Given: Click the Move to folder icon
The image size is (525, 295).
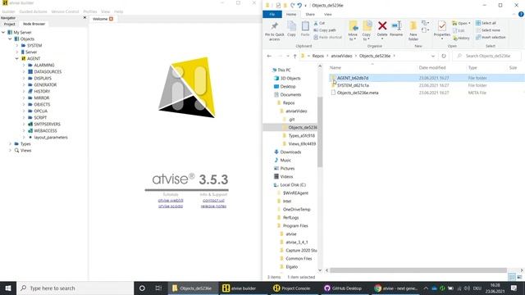Looking at the screenshot, I should pyautogui.click(x=353, y=26).
